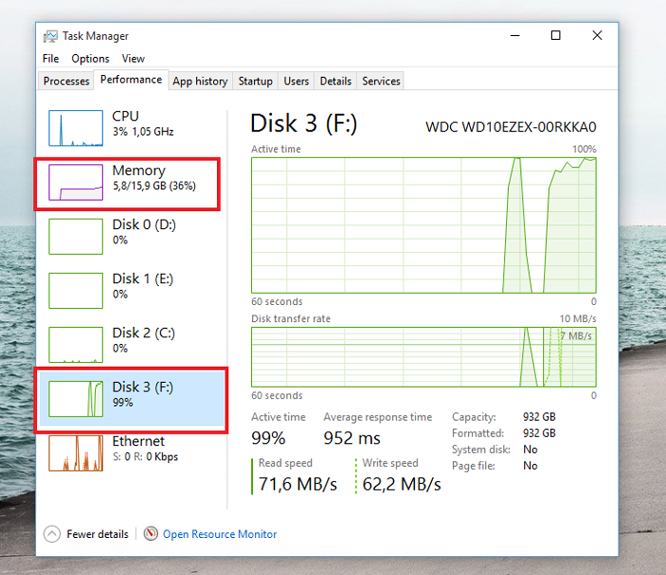Select the Disk 0 (D:) mini graph
The height and width of the screenshot is (575, 666).
[75, 237]
